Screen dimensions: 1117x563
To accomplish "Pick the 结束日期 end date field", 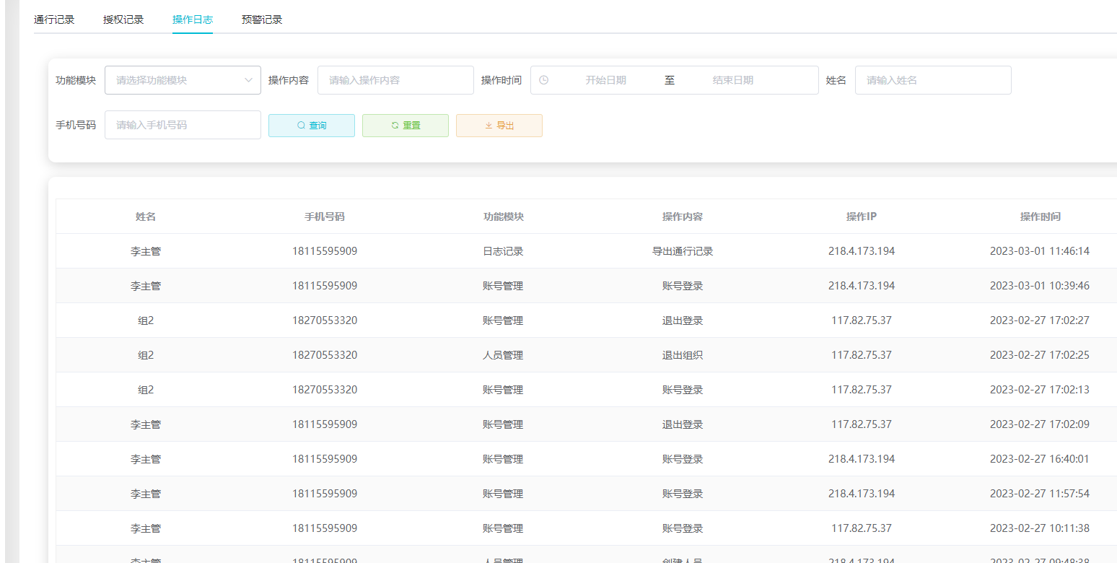I will pyautogui.click(x=732, y=80).
